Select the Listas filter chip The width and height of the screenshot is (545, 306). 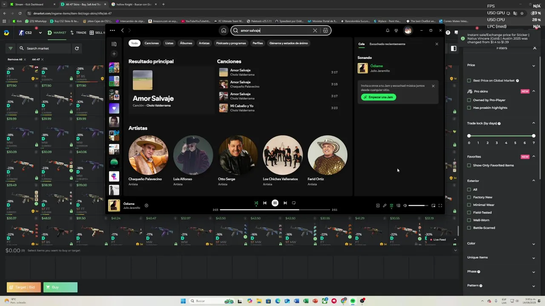[169, 43]
